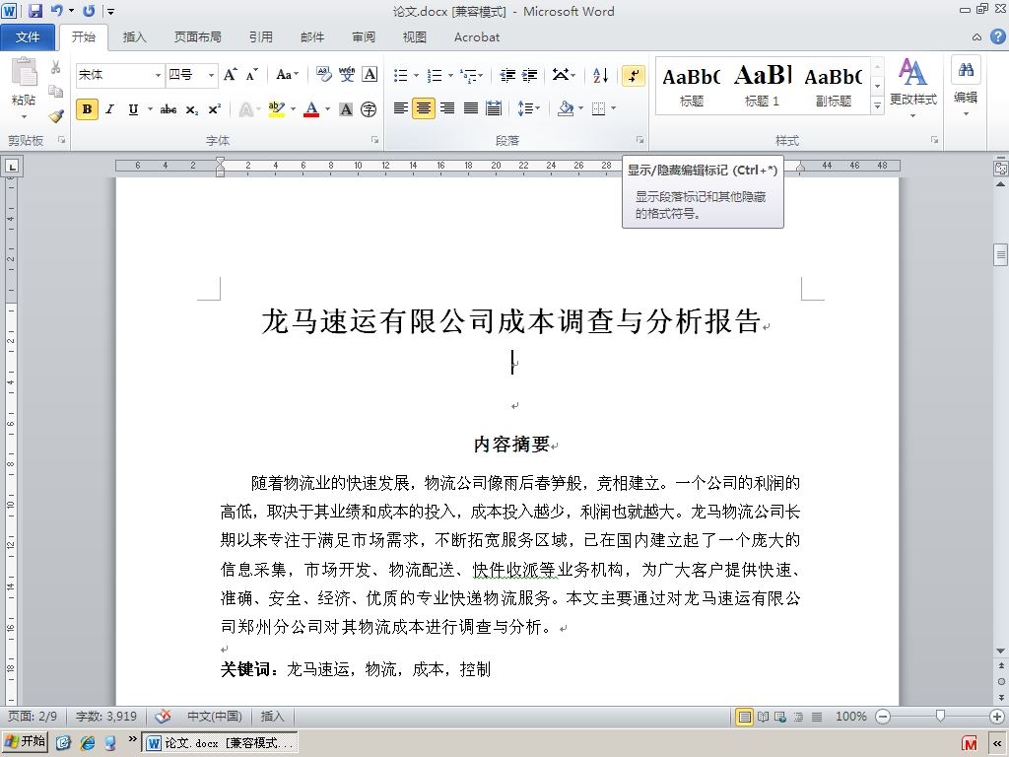1009x757 pixels.
Task: Select Center alignment button
Action: coord(424,108)
